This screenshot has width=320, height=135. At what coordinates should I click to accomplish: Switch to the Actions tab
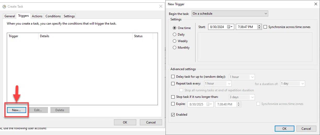37,16
